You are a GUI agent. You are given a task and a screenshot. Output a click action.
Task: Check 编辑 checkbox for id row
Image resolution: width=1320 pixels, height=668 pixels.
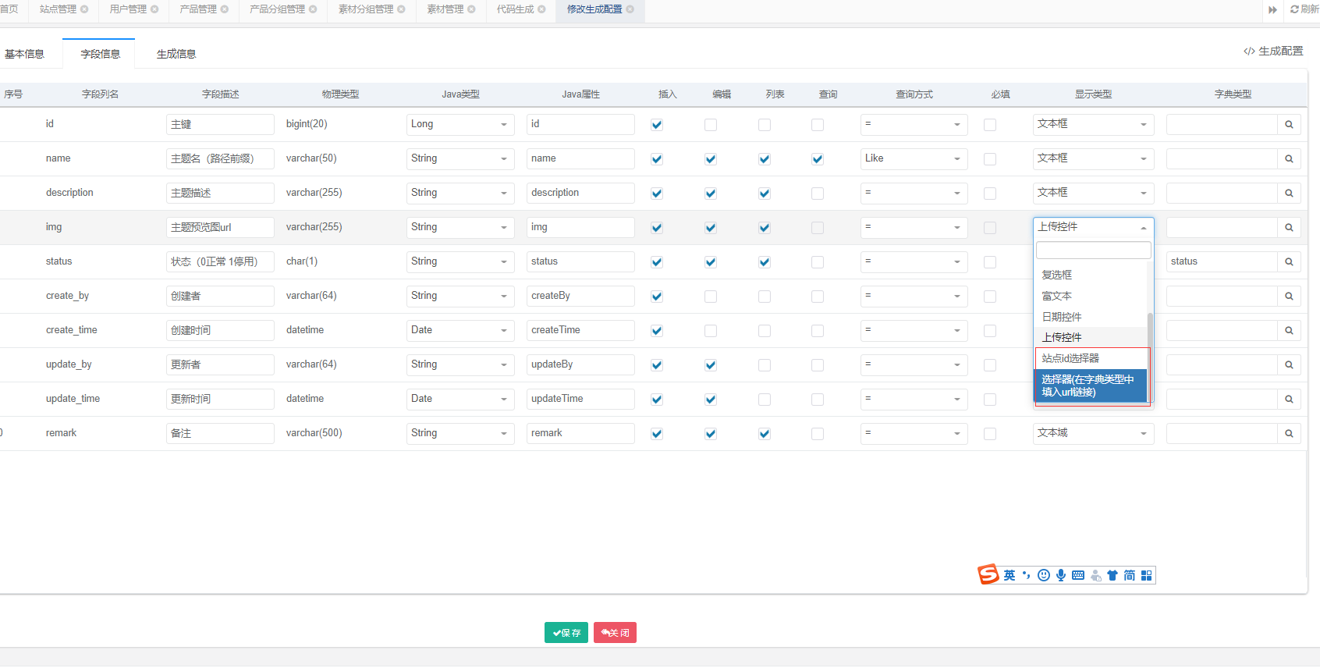click(x=711, y=125)
